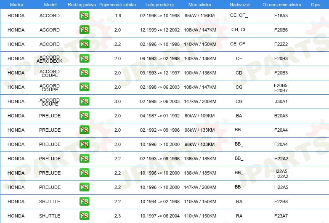
Task: Click the Opis column header
Action: pyautogui.click(x=316, y=5)
